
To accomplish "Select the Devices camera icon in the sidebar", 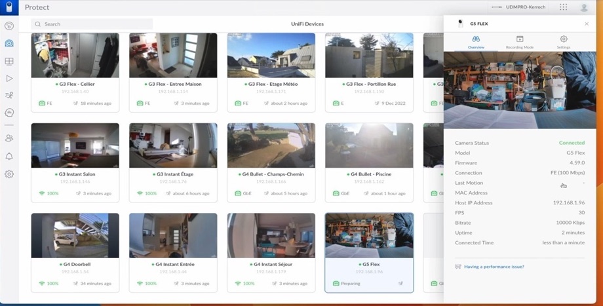I will (9, 43).
